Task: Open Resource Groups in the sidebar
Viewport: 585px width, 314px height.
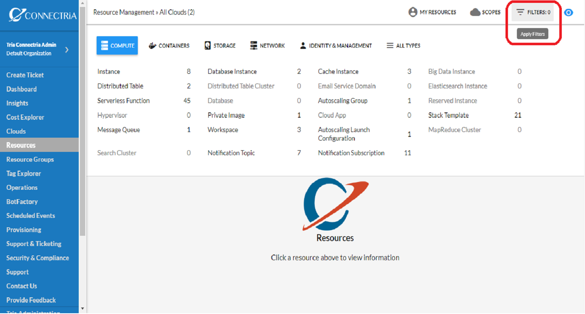Action: (x=30, y=159)
